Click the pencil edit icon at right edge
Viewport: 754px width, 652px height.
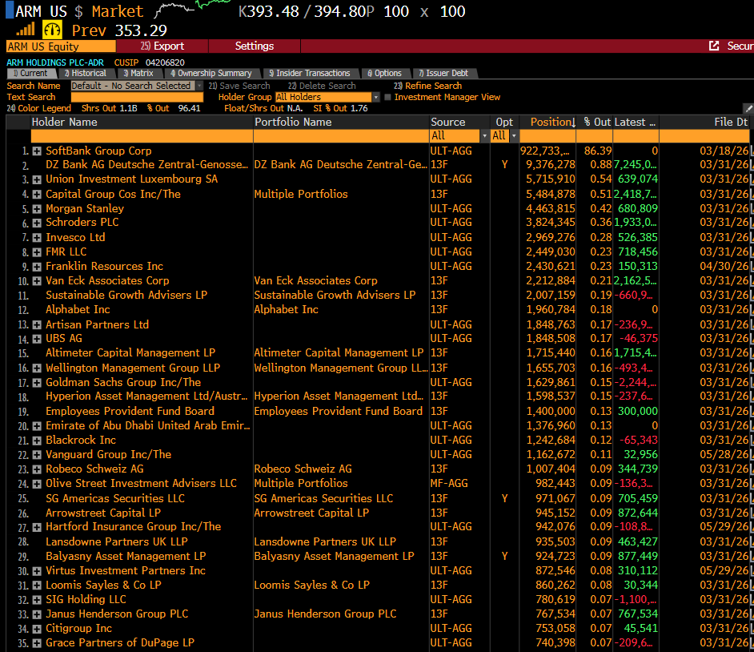(x=748, y=108)
